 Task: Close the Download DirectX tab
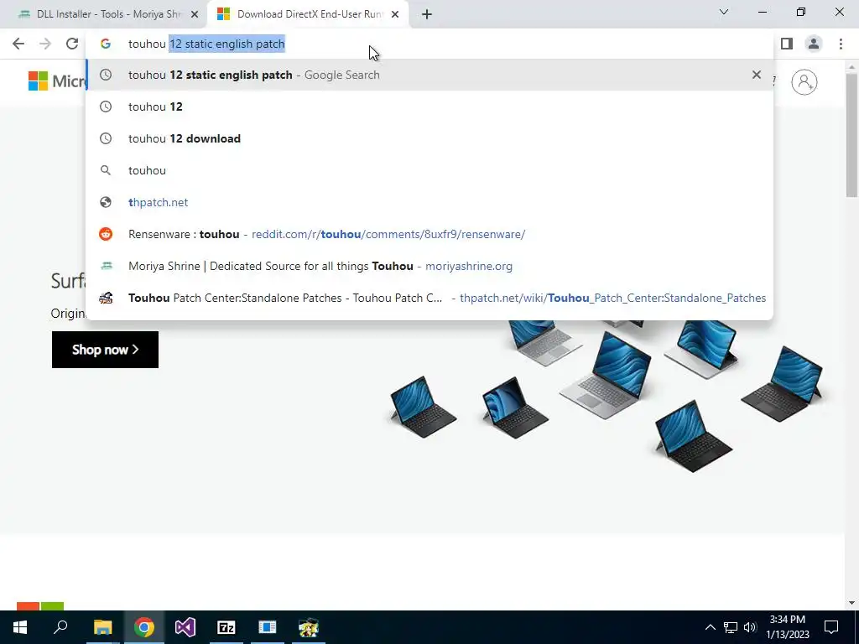[395, 14]
